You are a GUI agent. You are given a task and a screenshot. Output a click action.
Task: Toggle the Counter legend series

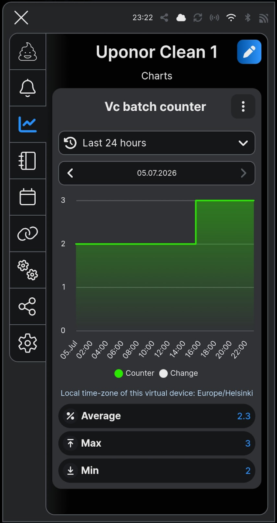coord(134,374)
